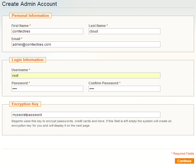This screenshot has width=196, height=165.
Task: Click the Confirm Password label
Action: pyautogui.click(x=103, y=83)
